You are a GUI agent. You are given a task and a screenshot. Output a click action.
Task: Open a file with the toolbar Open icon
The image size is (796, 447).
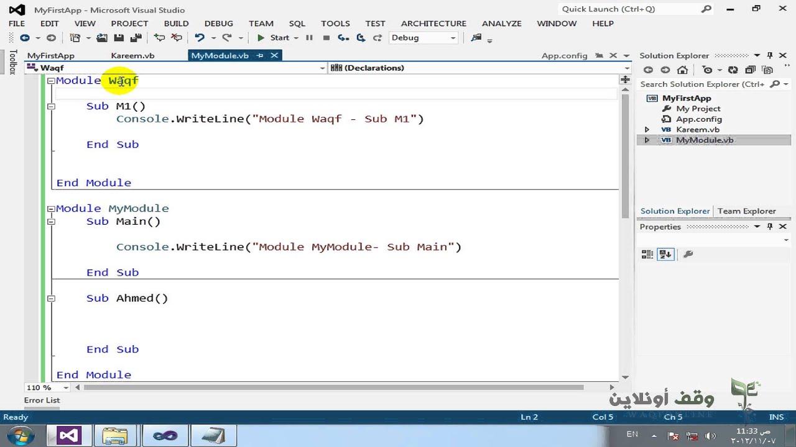[x=102, y=38]
